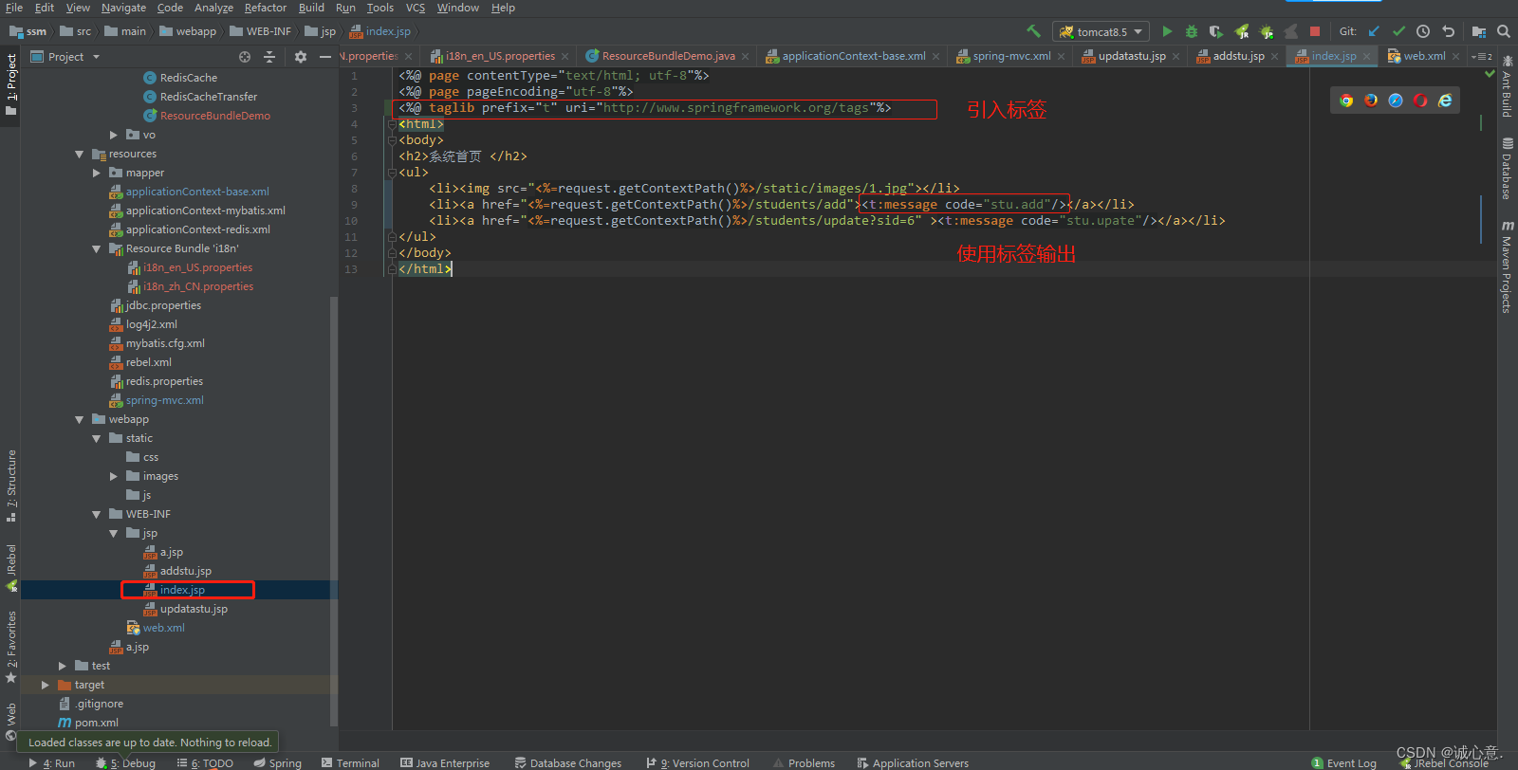The height and width of the screenshot is (770, 1518).
Task: Click webapp in the breadcrumb path
Action: point(196,31)
